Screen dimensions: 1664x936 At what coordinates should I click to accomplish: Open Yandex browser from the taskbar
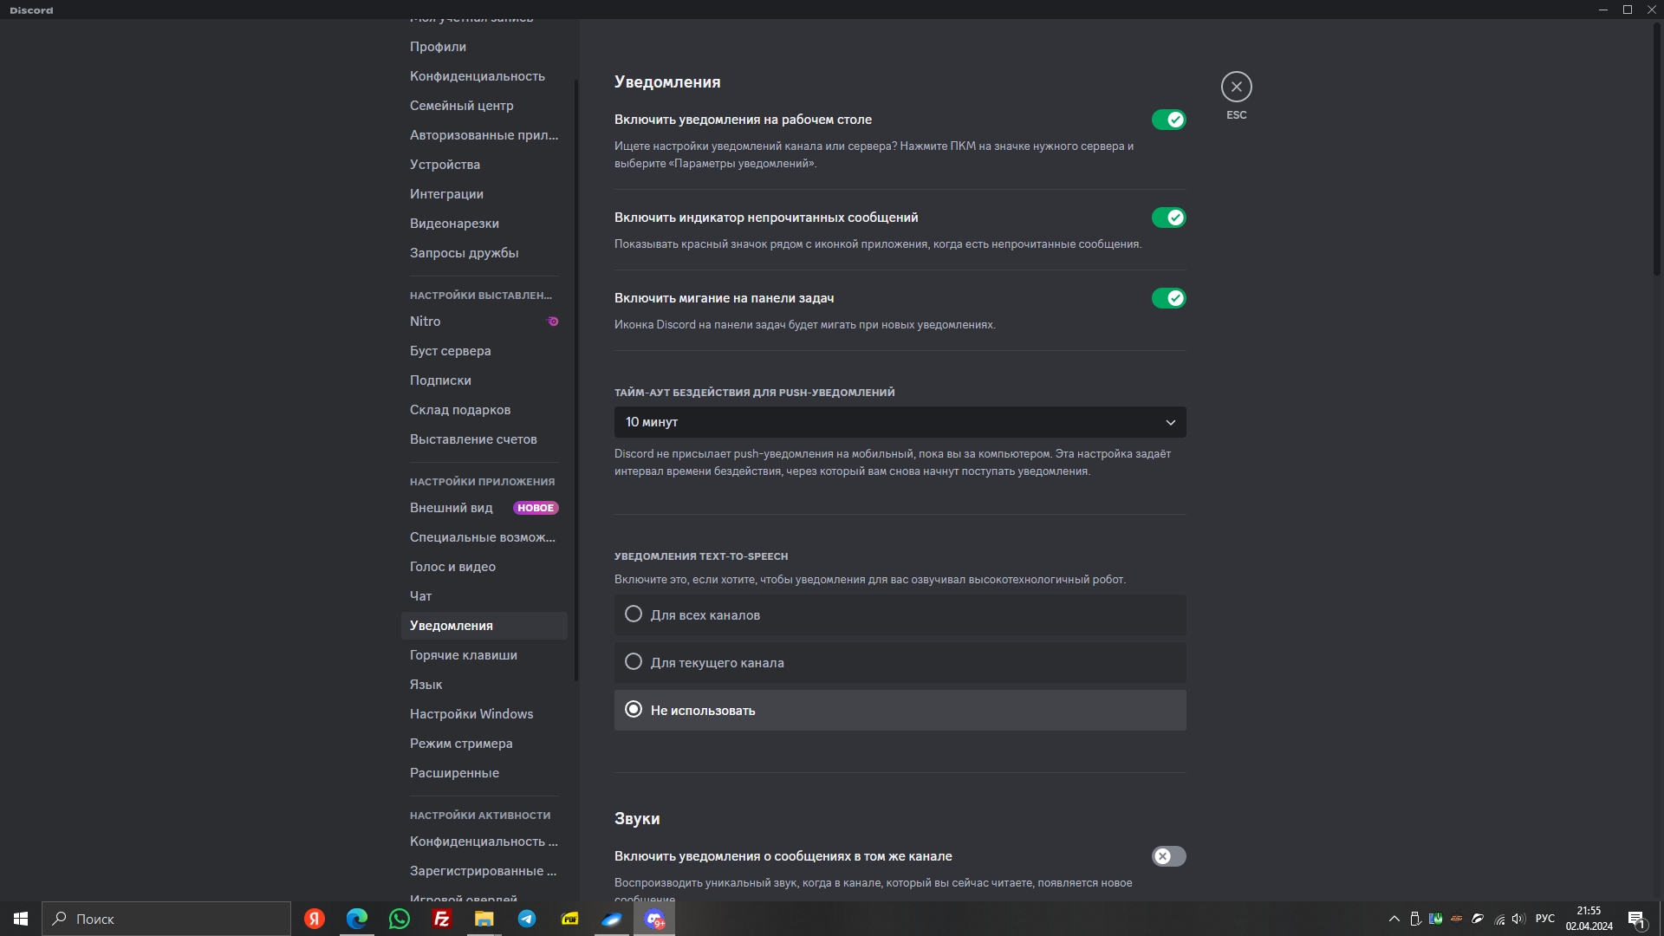click(315, 919)
